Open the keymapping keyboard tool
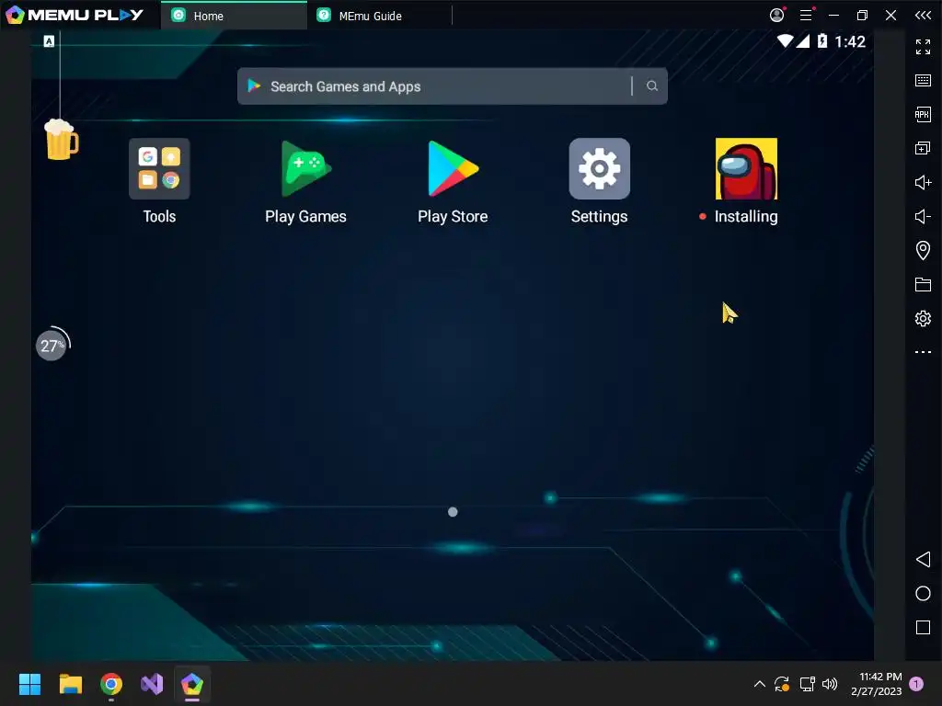 [x=923, y=81]
